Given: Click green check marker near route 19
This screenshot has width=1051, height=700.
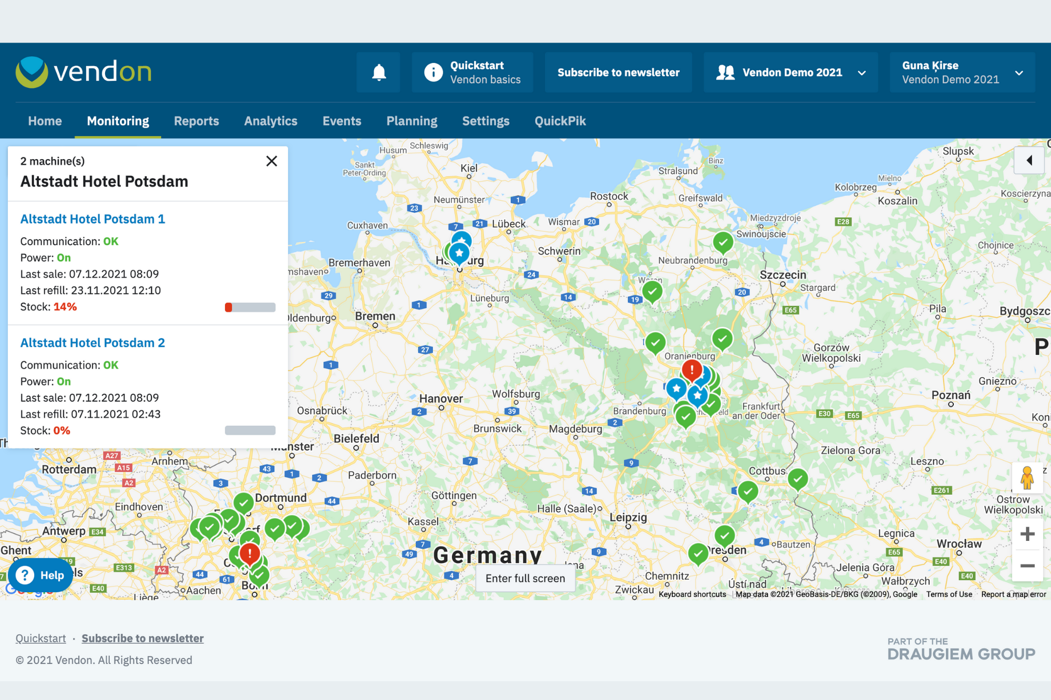Looking at the screenshot, I should point(652,292).
